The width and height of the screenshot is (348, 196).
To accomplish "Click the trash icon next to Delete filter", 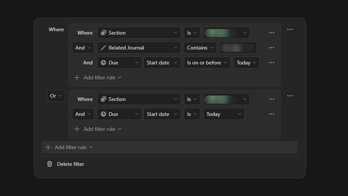I will (49, 164).
